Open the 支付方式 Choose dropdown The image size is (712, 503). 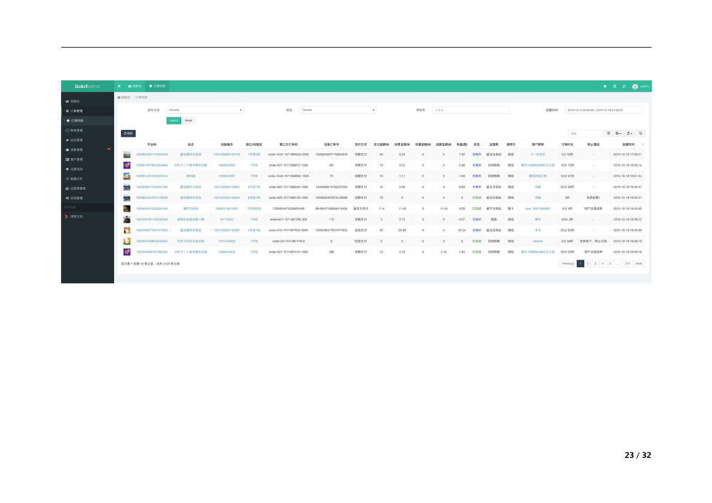pos(205,110)
